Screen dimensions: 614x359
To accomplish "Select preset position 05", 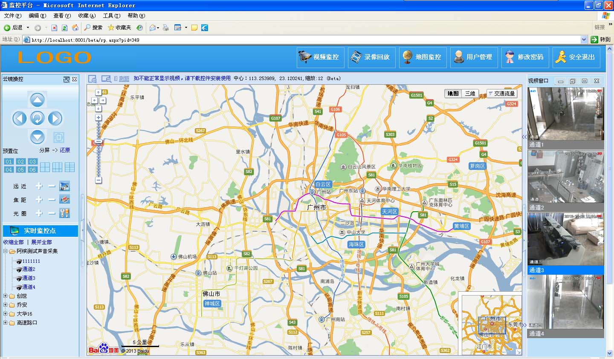I will point(21,169).
